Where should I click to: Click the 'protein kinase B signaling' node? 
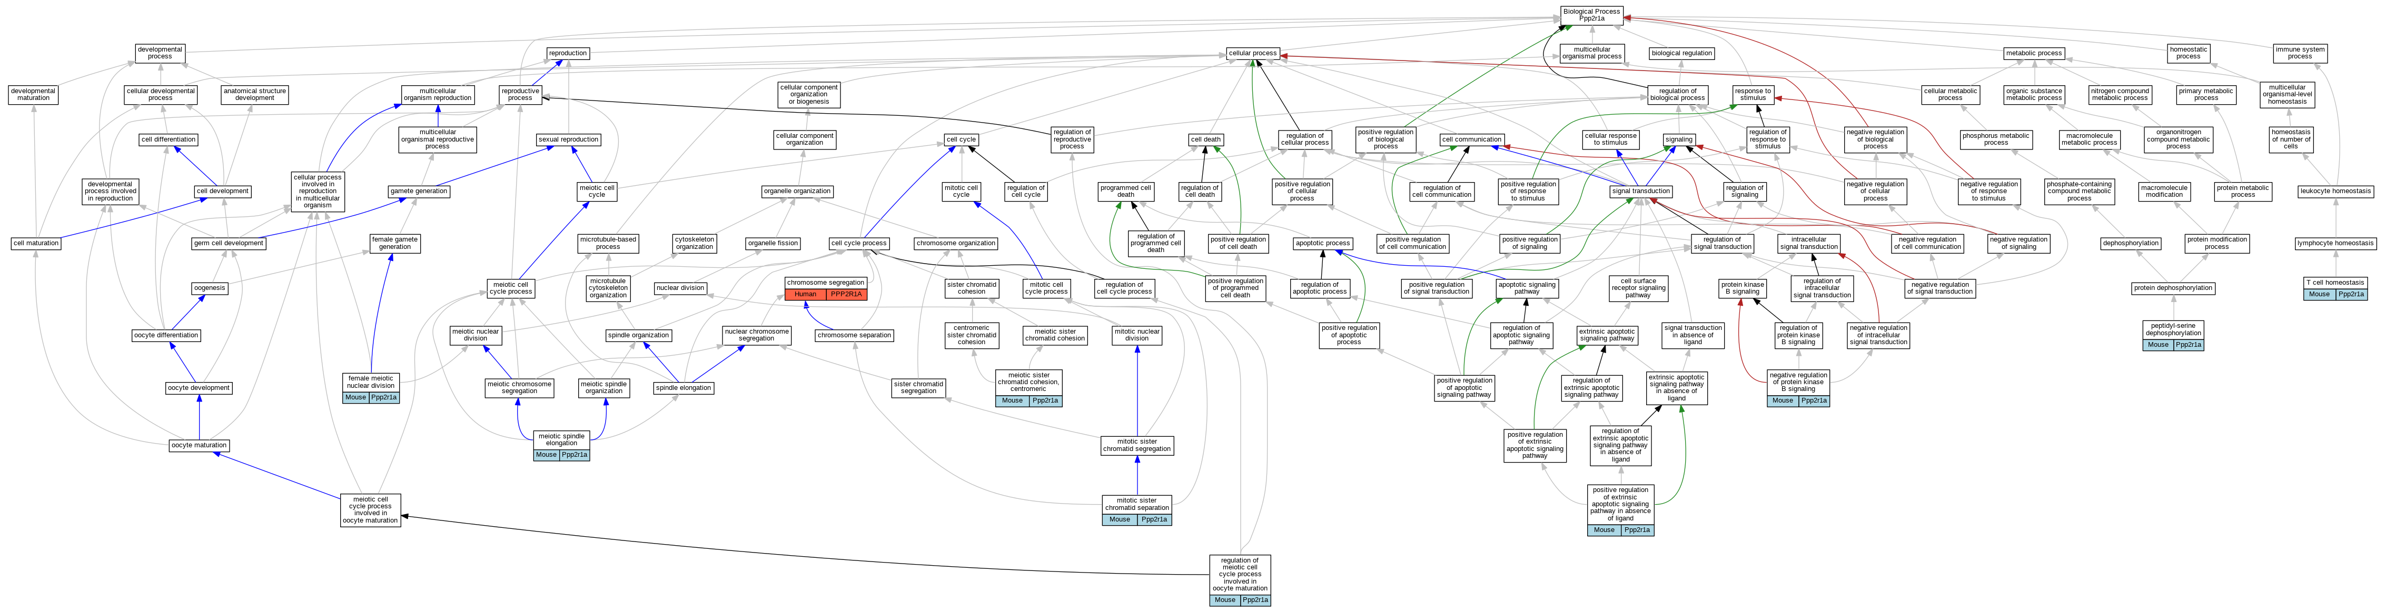coord(1743,288)
